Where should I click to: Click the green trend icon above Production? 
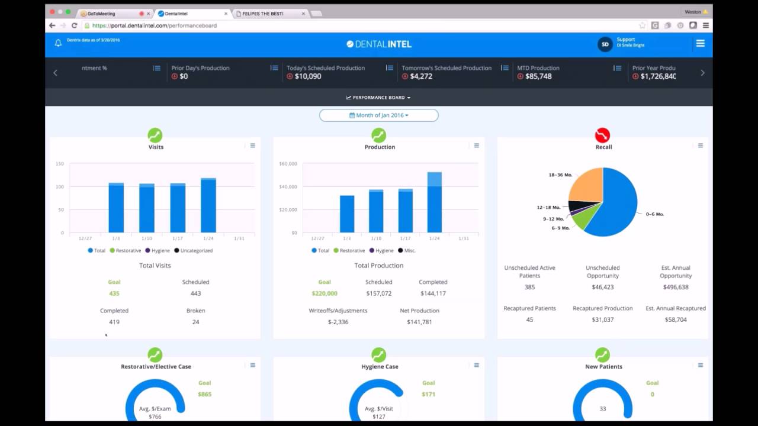click(x=378, y=135)
